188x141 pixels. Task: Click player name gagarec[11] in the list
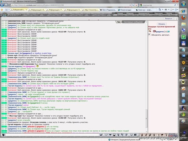coord(161,32)
